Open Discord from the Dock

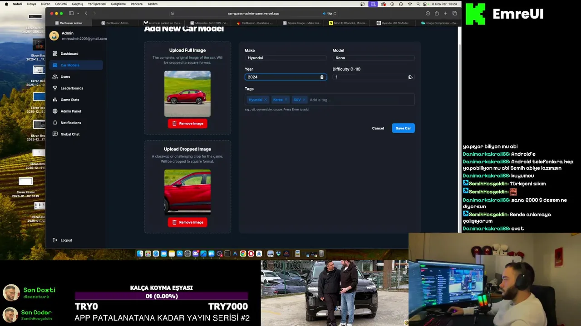196,254
